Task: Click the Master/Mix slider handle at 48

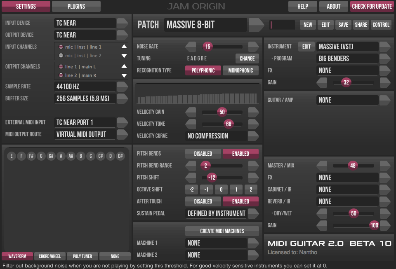Action: [x=353, y=165]
